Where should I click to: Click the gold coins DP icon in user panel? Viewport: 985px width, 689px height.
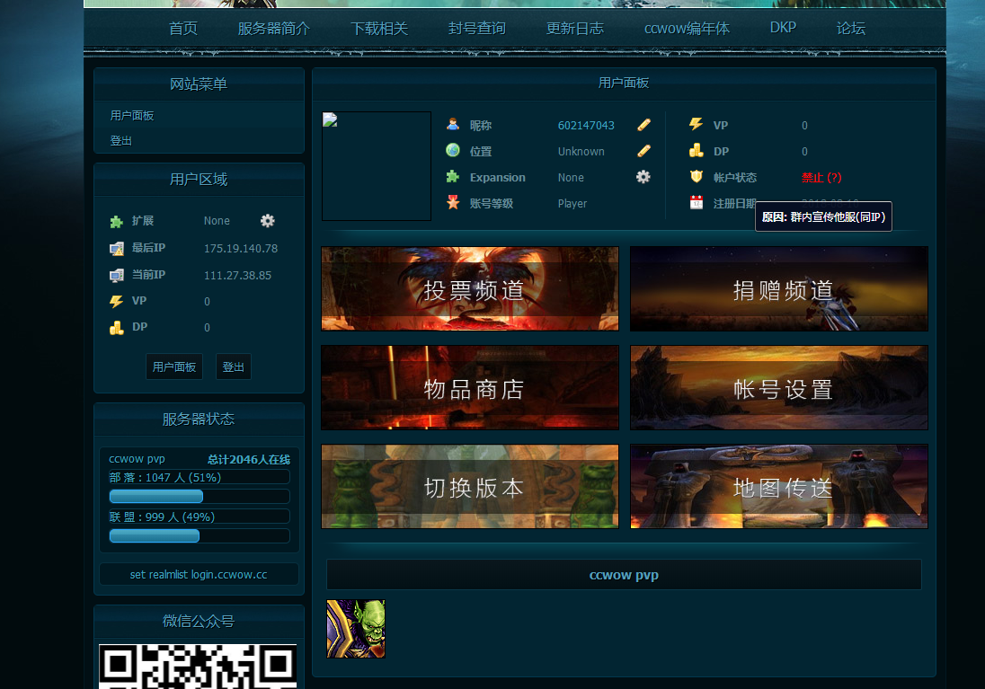pos(696,151)
